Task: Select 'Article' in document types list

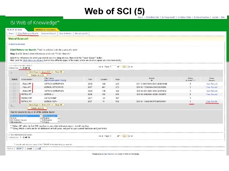Action: pyautogui.click(x=25, y=118)
